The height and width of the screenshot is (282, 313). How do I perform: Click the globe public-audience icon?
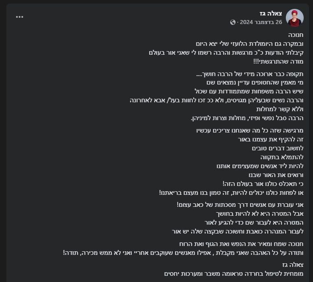(x=233, y=22)
